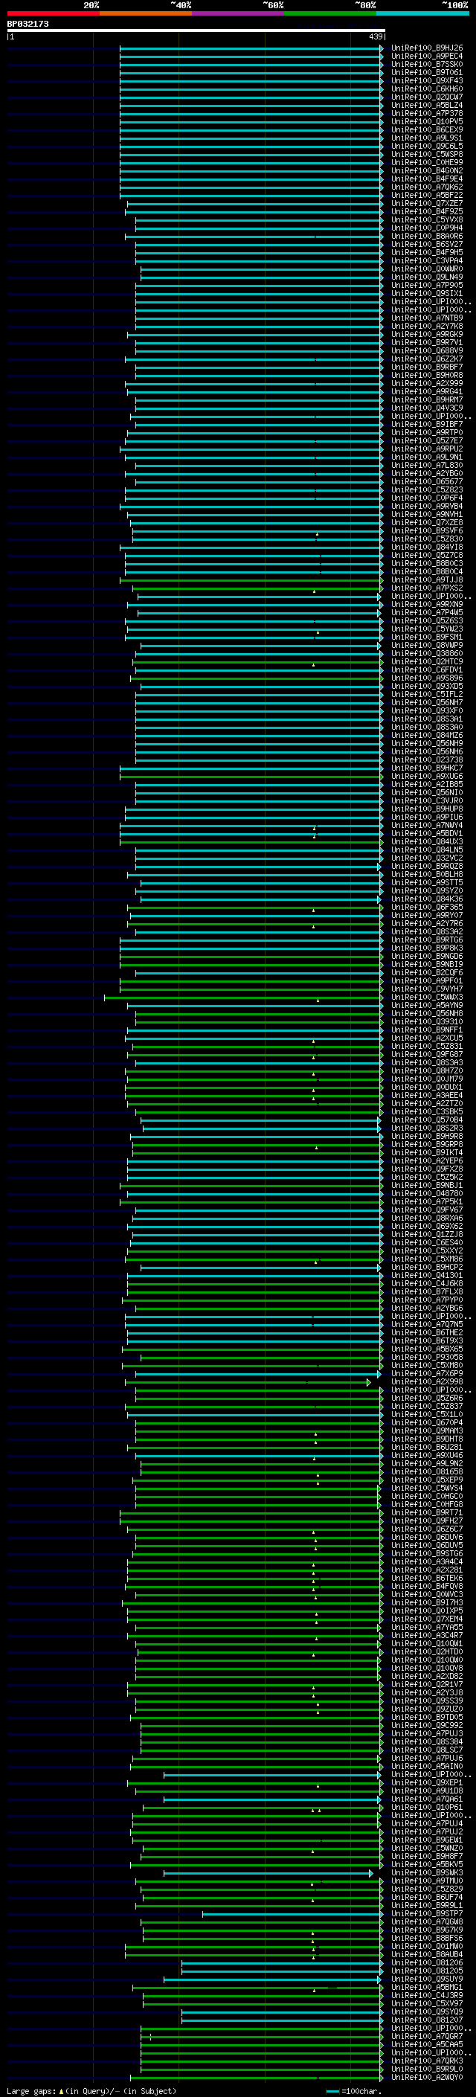This screenshot has height=2097, width=476.
Task: Click the white query sequence bar
Action: coord(196,30)
